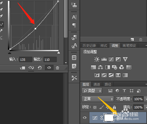Switch to 通道 tab
This screenshot has height=124, width=147.
click(97, 84)
